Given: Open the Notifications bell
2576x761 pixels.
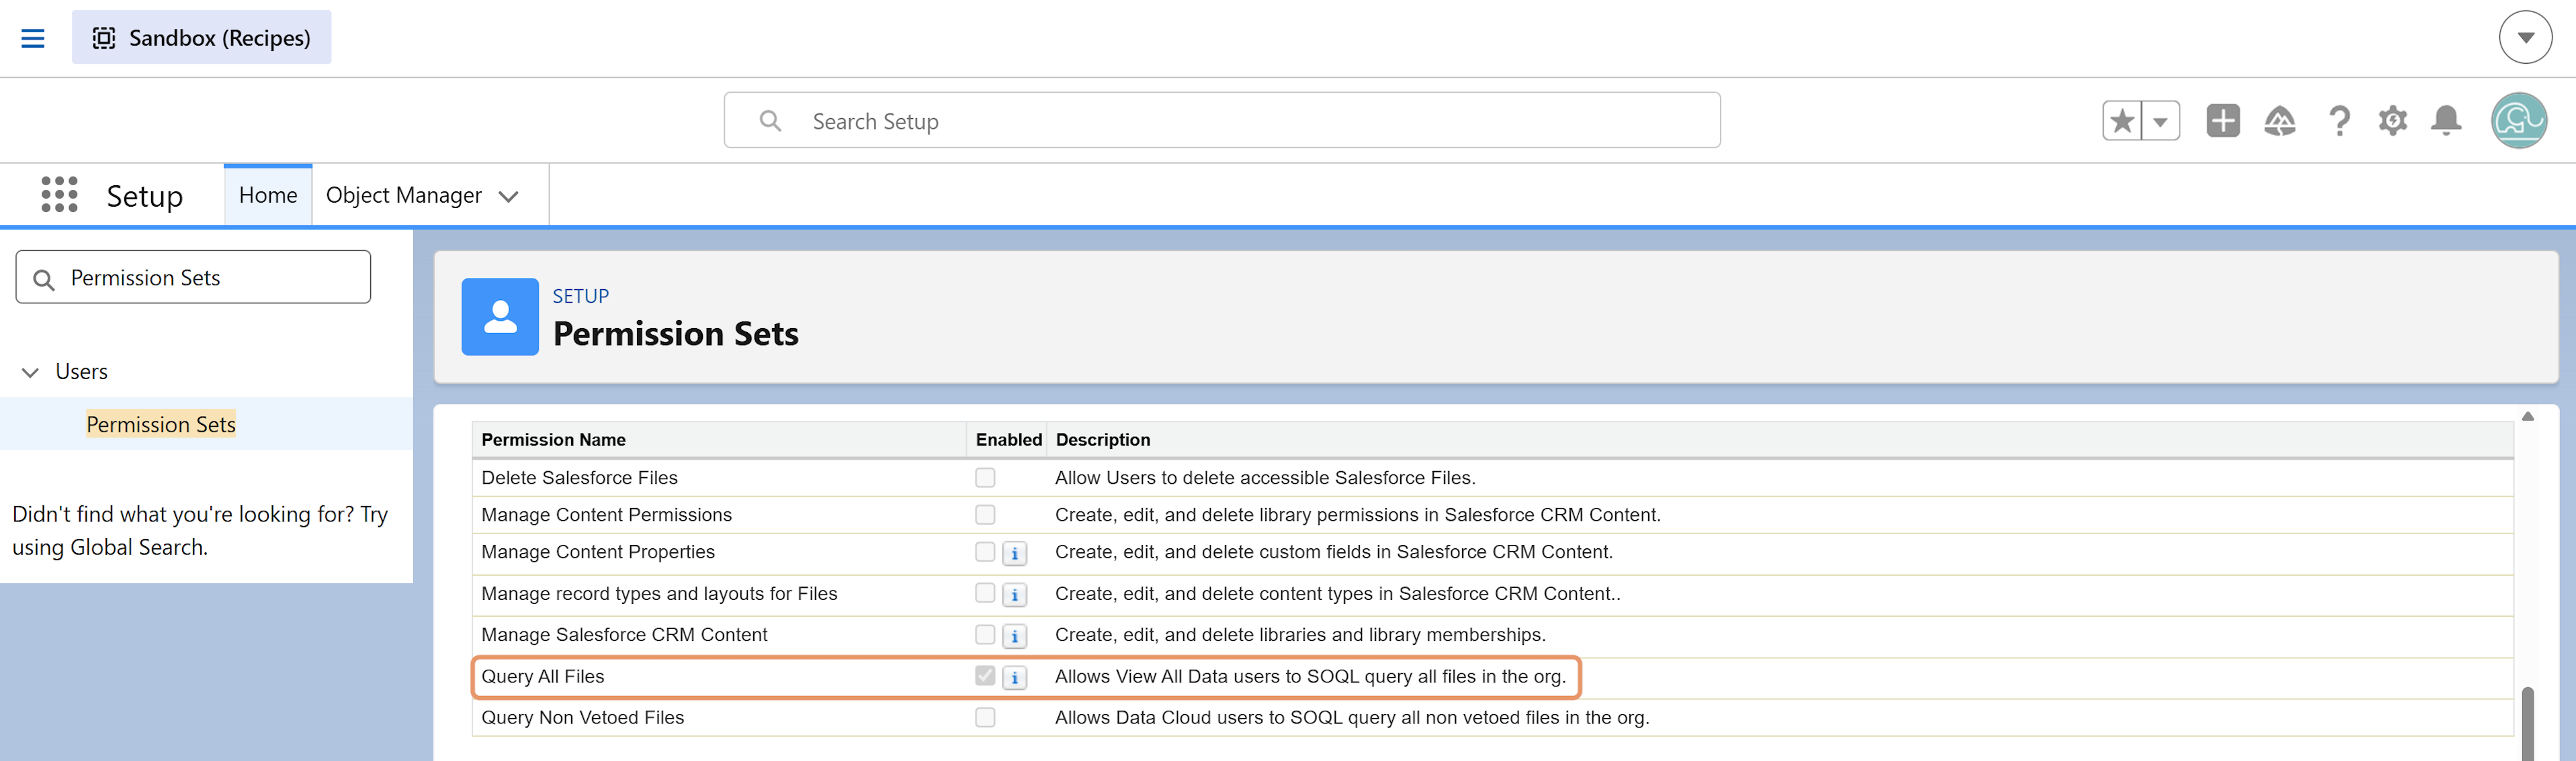Looking at the screenshot, I should (2446, 121).
